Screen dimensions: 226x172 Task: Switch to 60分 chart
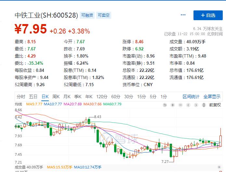115,97
